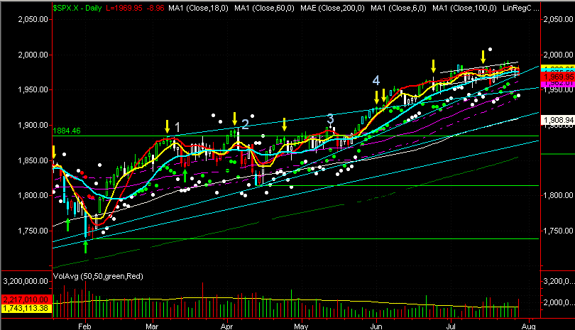Click 2,050.00 on the left price axis
575x330 pixels.
point(33,19)
